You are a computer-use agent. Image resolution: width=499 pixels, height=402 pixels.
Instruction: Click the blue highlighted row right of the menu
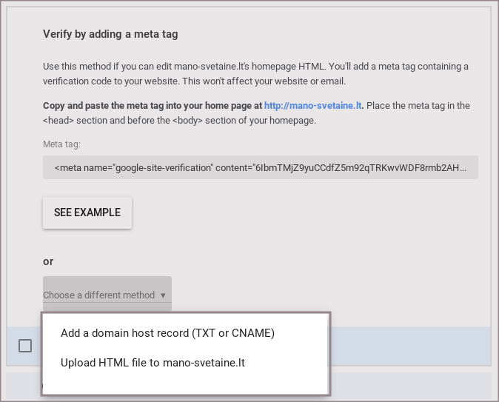click(409, 346)
